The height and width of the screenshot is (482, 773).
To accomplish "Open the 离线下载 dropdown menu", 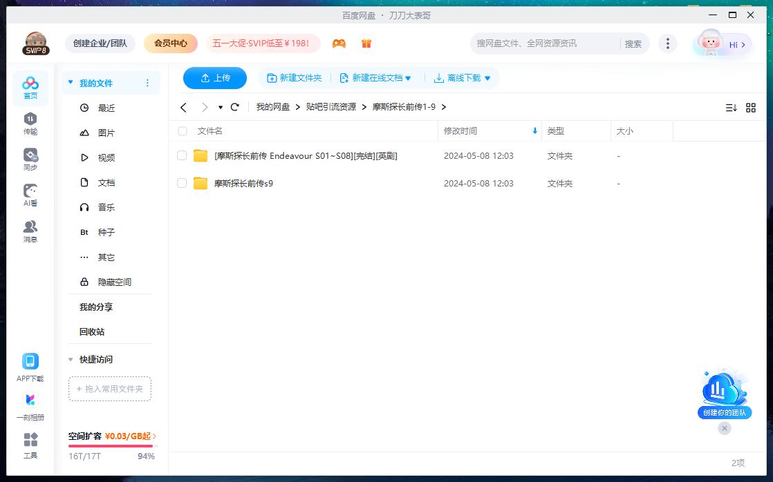I will (x=462, y=78).
